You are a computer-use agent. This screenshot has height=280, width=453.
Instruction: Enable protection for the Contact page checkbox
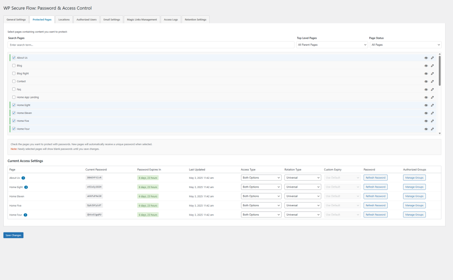click(x=14, y=81)
